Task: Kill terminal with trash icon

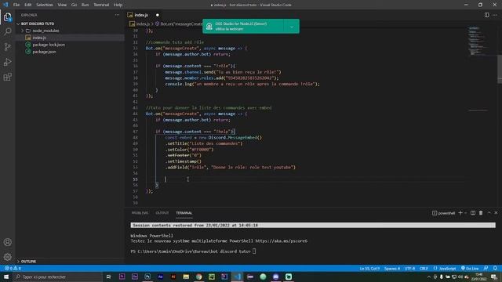Action: tap(481, 213)
